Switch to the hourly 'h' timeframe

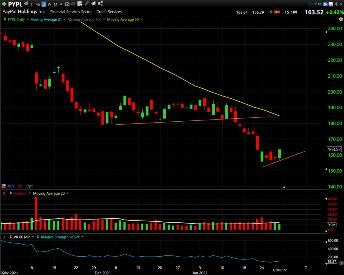coord(32,4)
